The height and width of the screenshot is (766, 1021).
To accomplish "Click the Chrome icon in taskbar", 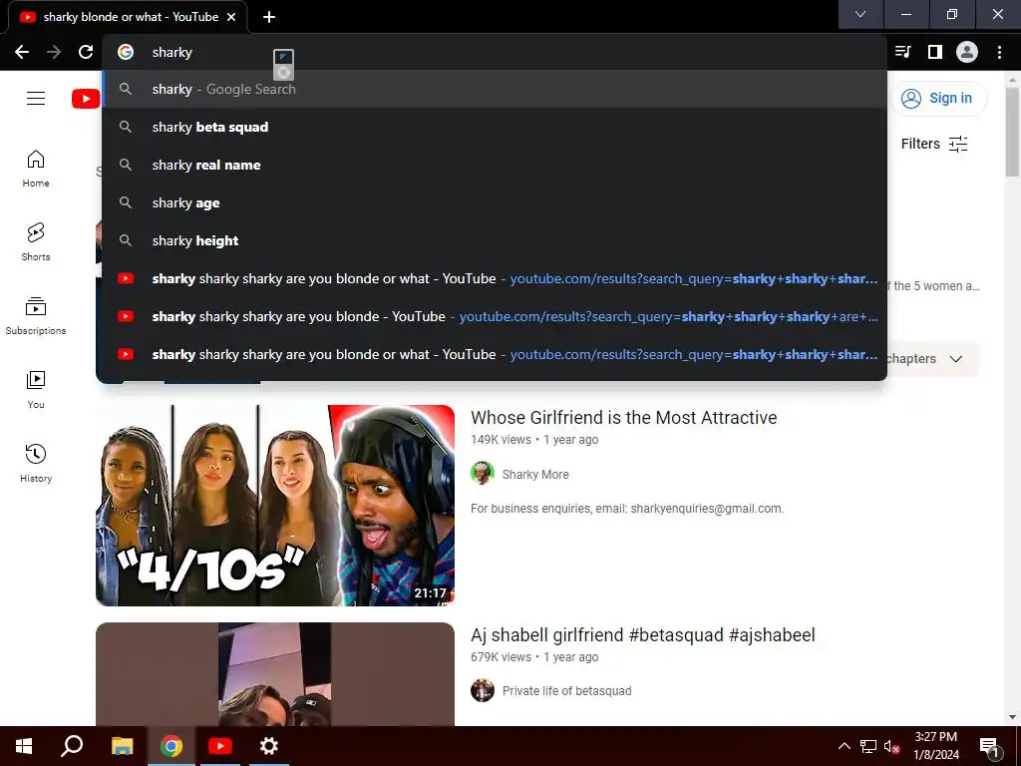I will (x=171, y=746).
